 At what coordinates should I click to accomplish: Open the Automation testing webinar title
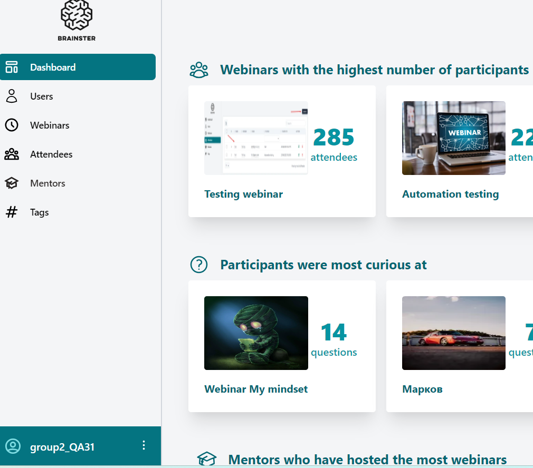tap(450, 194)
